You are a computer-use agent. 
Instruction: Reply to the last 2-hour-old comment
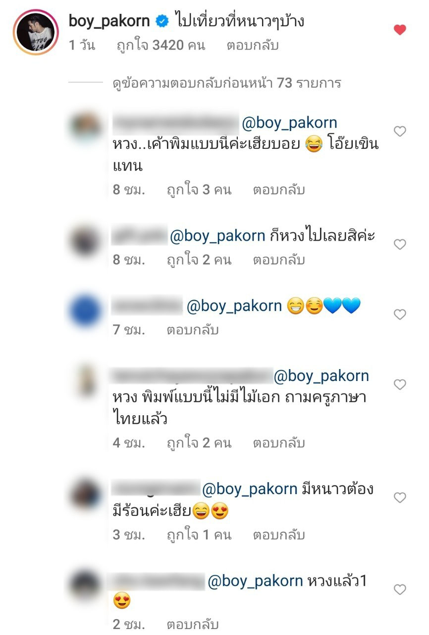click(192, 624)
